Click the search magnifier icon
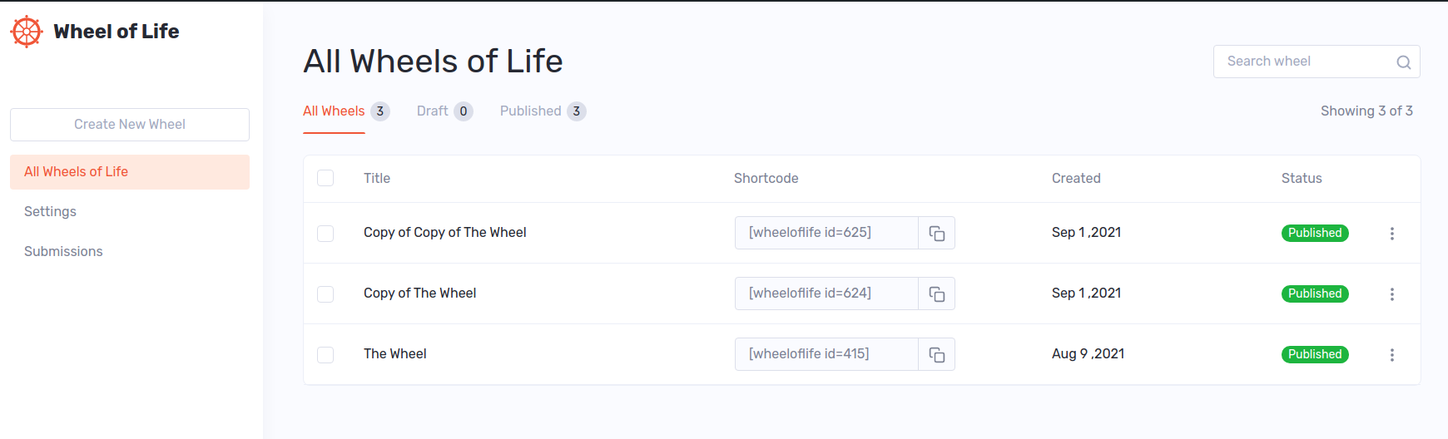 [1403, 62]
